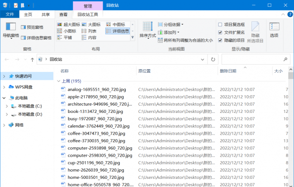
Task: Select Medium icons (中图标) layout
Action: 116,24
